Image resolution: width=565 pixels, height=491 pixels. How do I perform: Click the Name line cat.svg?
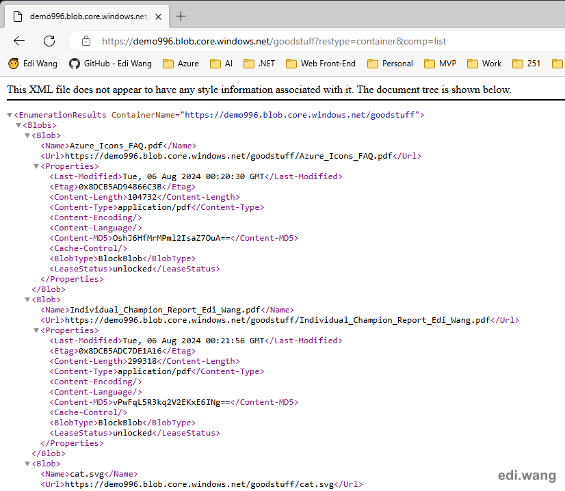coord(90,474)
